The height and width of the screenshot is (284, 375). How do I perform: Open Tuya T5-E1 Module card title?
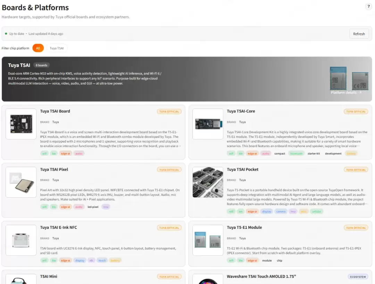[x=244, y=227]
